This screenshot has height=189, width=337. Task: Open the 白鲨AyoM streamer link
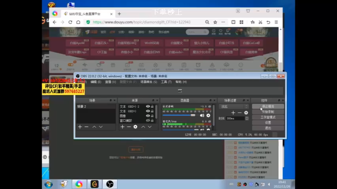click(77, 43)
